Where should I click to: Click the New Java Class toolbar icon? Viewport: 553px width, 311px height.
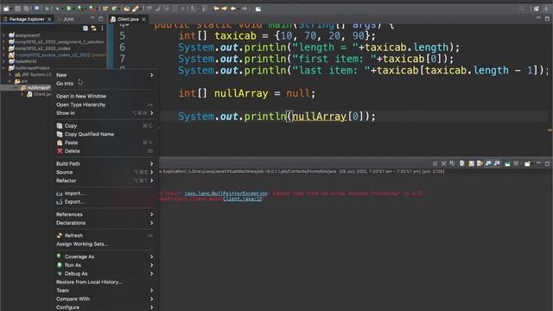[114, 9]
